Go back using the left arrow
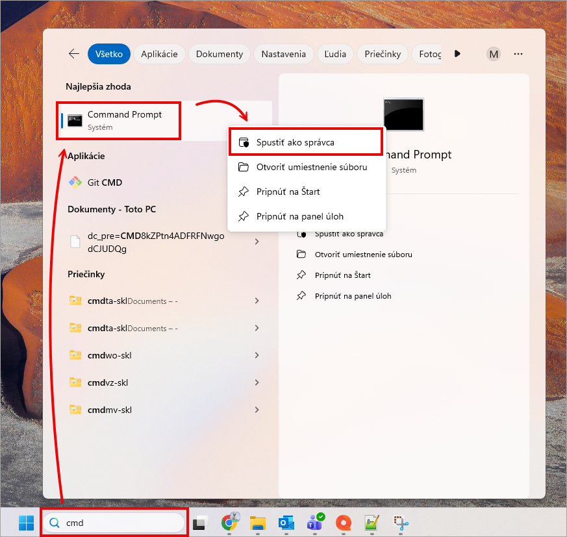The width and height of the screenshot is (567, 537). click(74, 54)
